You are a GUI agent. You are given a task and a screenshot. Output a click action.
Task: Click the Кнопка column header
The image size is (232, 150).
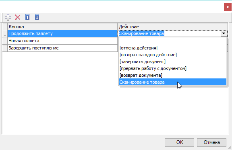(62, 27)
